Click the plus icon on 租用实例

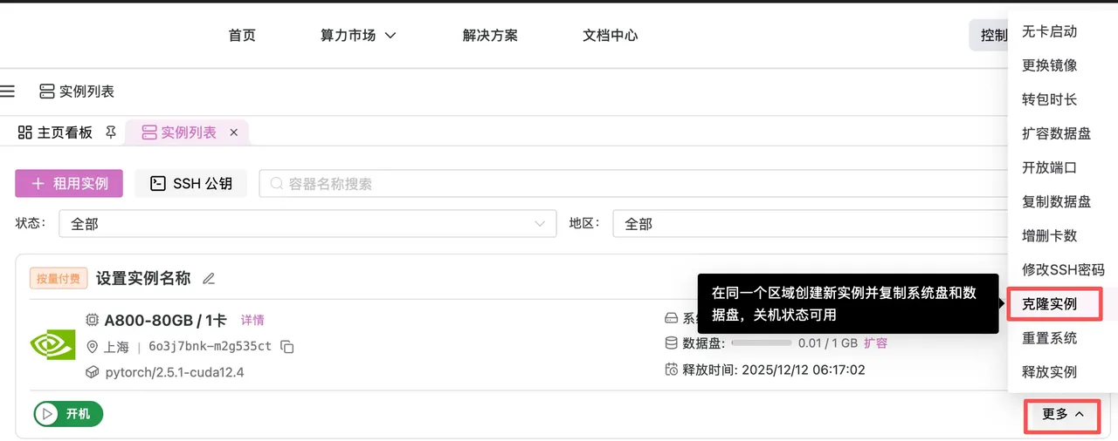(38, 183)
